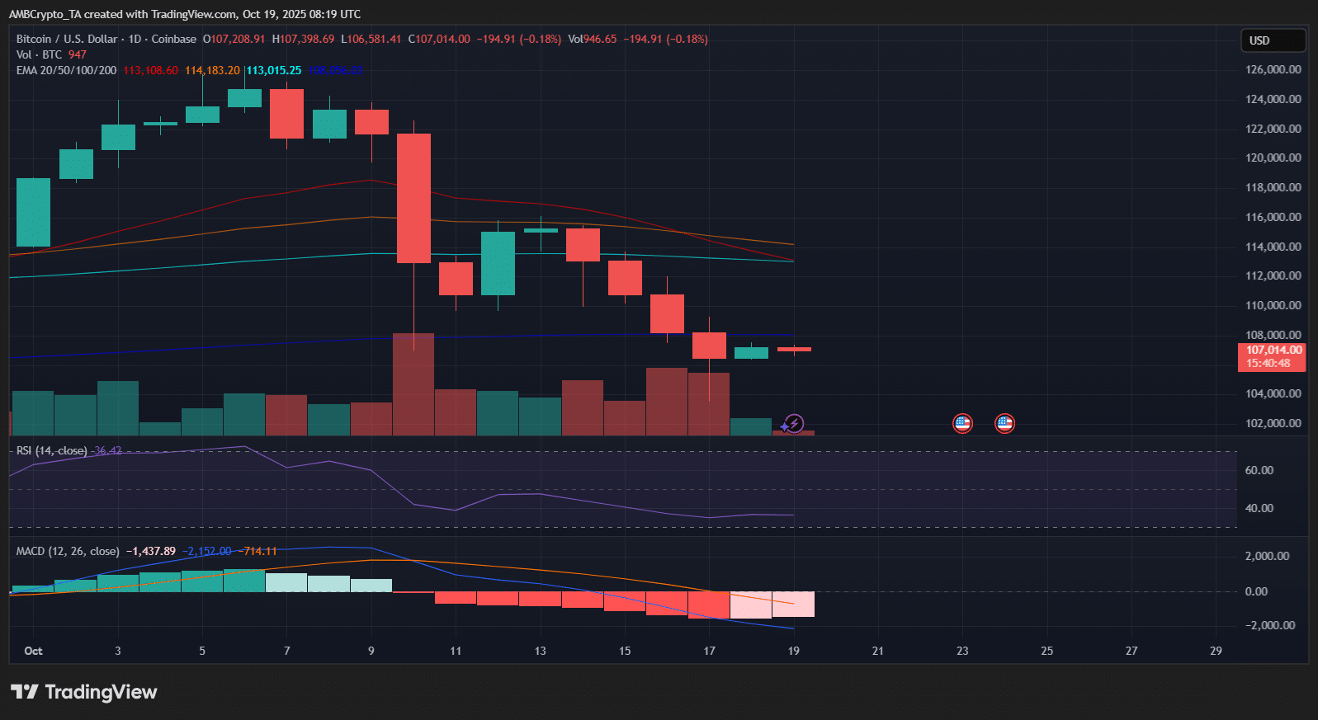Click the 21 date label on time axis
The image size is (1318, 720).
coord(877,651)
